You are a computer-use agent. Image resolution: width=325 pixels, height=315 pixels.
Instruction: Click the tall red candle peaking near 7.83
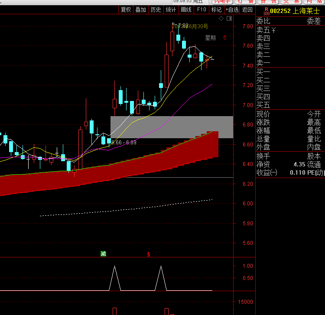[172, 41]
